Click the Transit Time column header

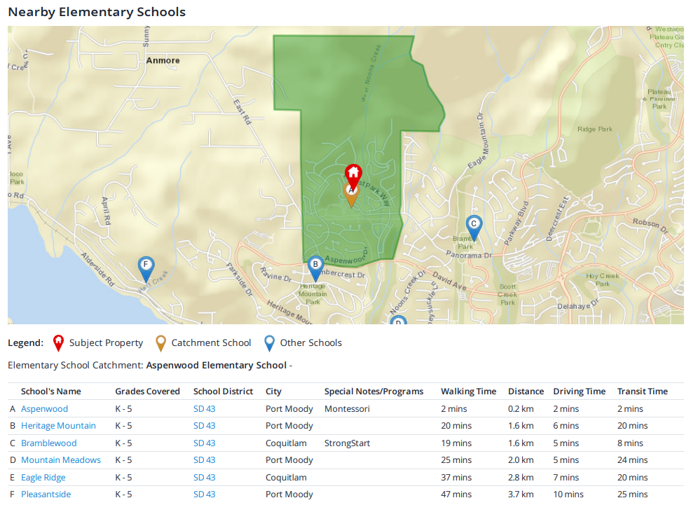coord(643,392)
